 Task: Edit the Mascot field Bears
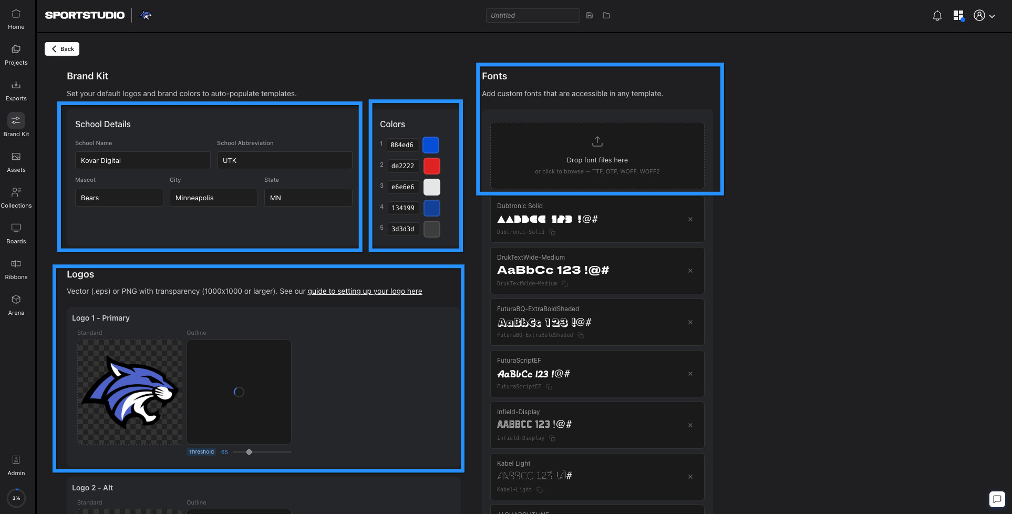tap(119, 198)
